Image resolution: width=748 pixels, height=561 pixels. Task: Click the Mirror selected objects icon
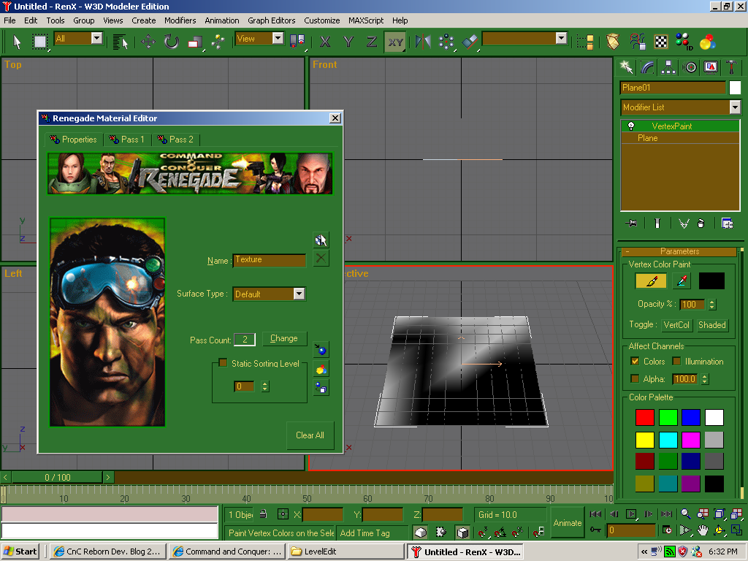423,42
